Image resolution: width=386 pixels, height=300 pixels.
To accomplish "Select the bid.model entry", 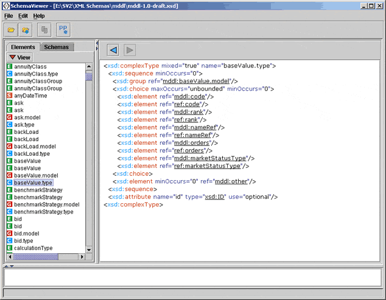I will coord(27,234).
